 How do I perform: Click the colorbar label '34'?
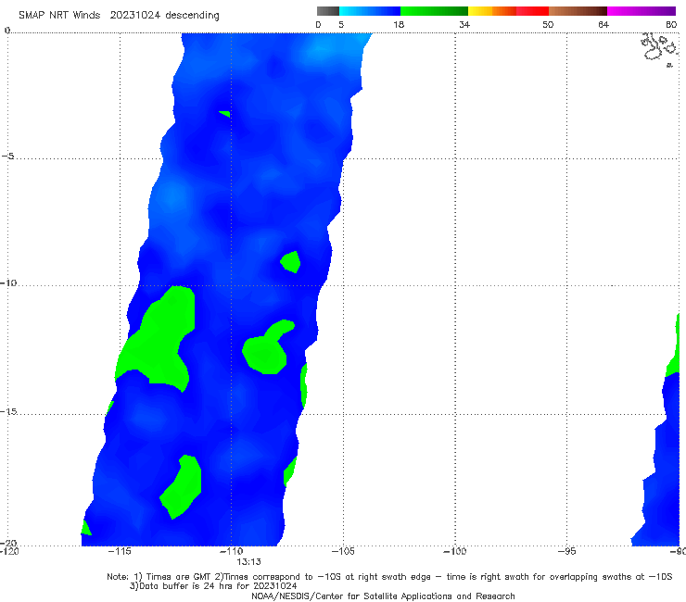coord(464,24)
